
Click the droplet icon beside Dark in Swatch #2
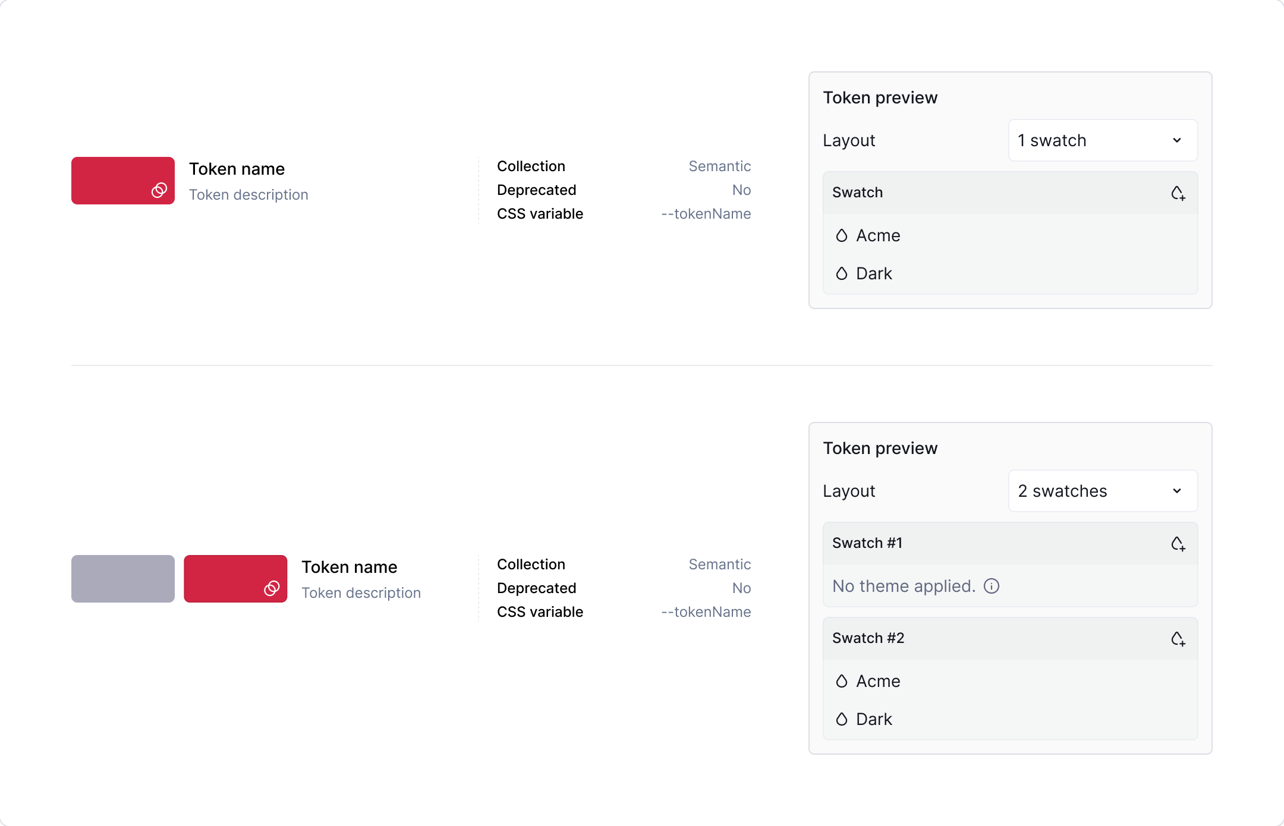(x=841, y=718)
